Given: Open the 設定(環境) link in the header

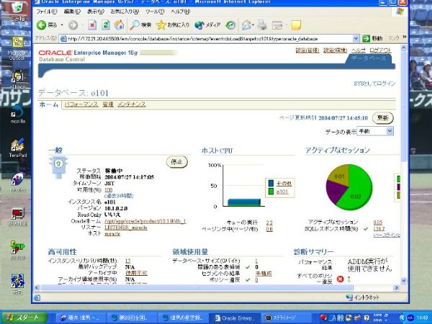Looking at the screenshot, I should [x=335, y=50].
